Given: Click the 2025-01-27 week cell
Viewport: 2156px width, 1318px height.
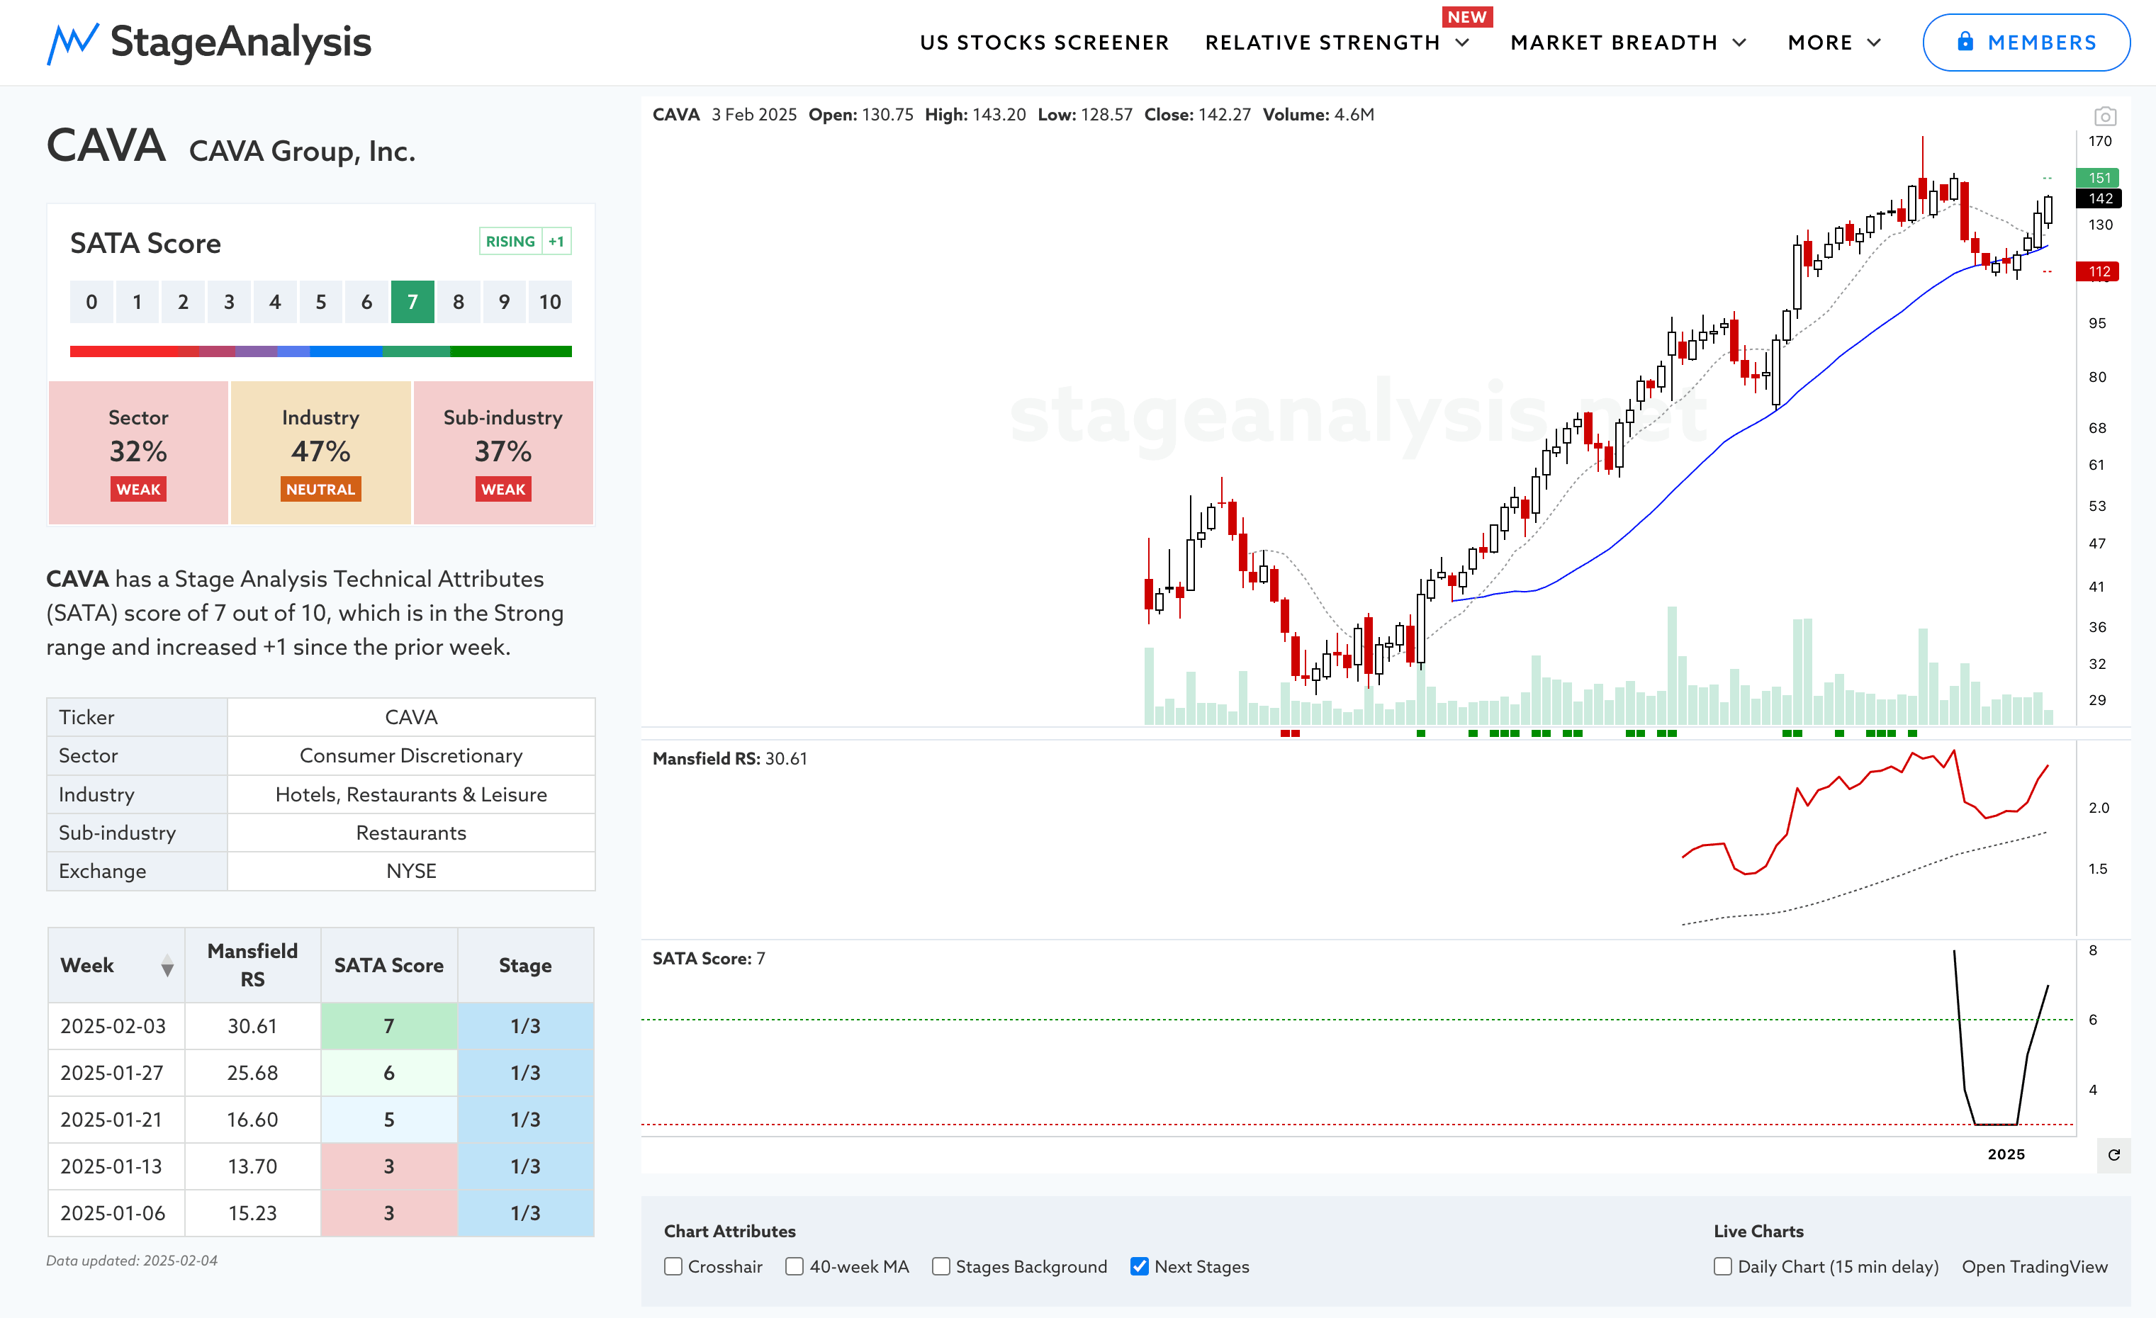Looking at the screenshot, I should tap(116, 1073).
